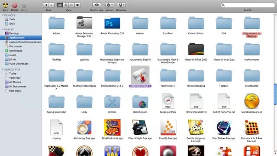The image size is (277, 156).
Task: Collapse the PLACES sidebar section
Action: coord(3,29)
